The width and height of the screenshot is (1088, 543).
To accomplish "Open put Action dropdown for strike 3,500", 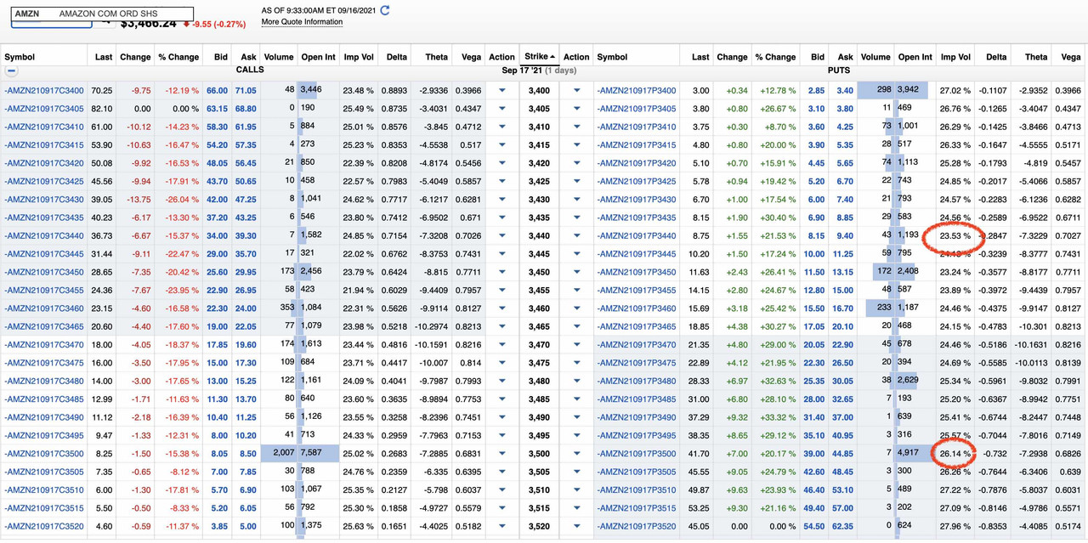I will coord(577,454).
